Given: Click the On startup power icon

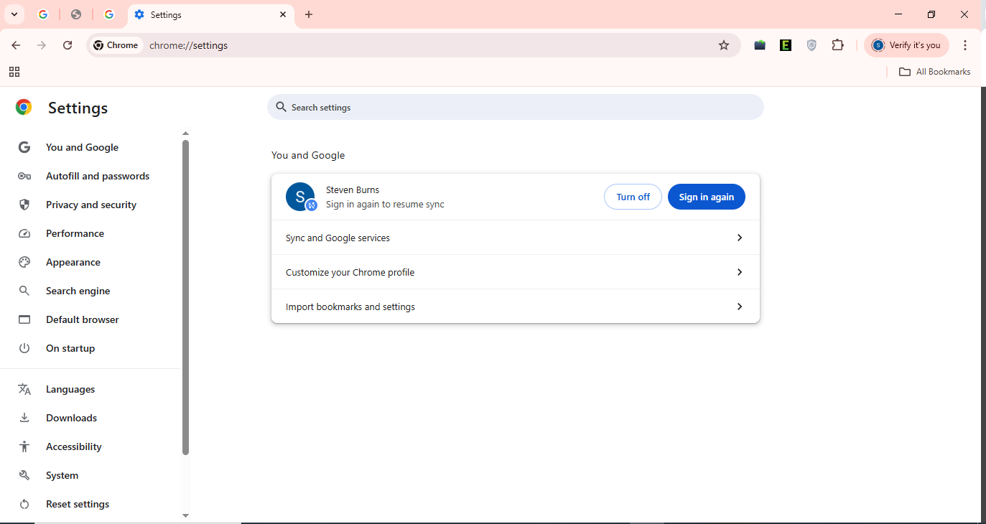Looking at the screenshot, I should (x=24, y=348).
